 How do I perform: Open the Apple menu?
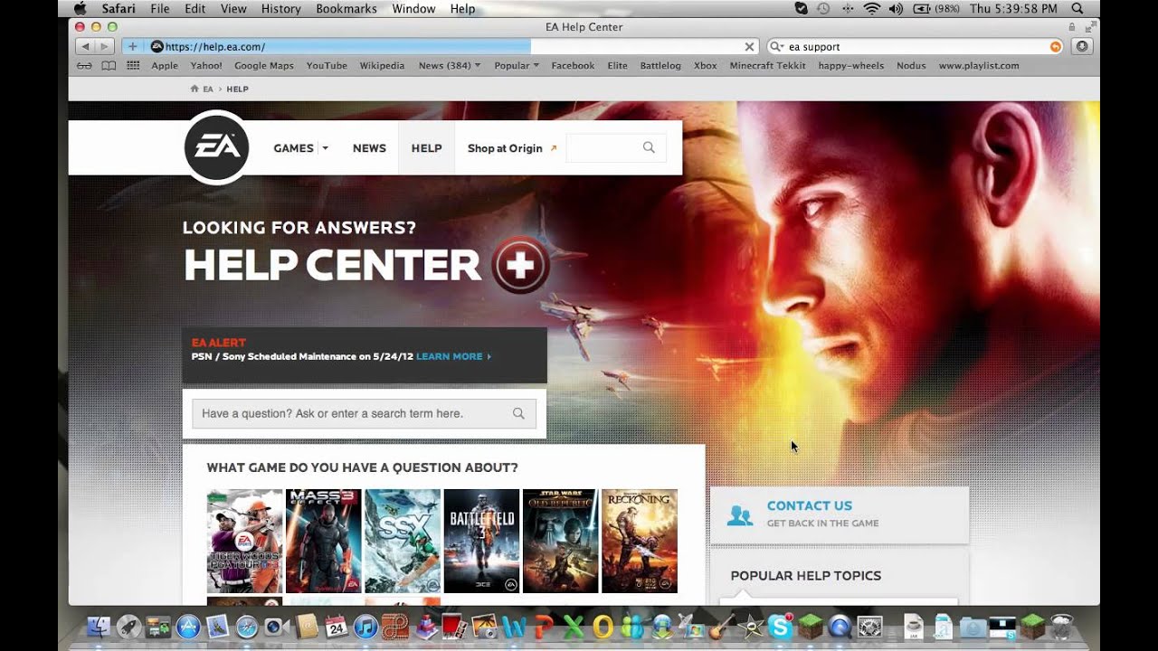pos(80,8)
